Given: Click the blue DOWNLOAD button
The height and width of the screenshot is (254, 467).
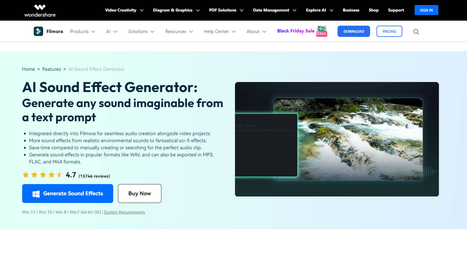Looking at the screenshot, I should pyautogui.click(x=354, y=31).
